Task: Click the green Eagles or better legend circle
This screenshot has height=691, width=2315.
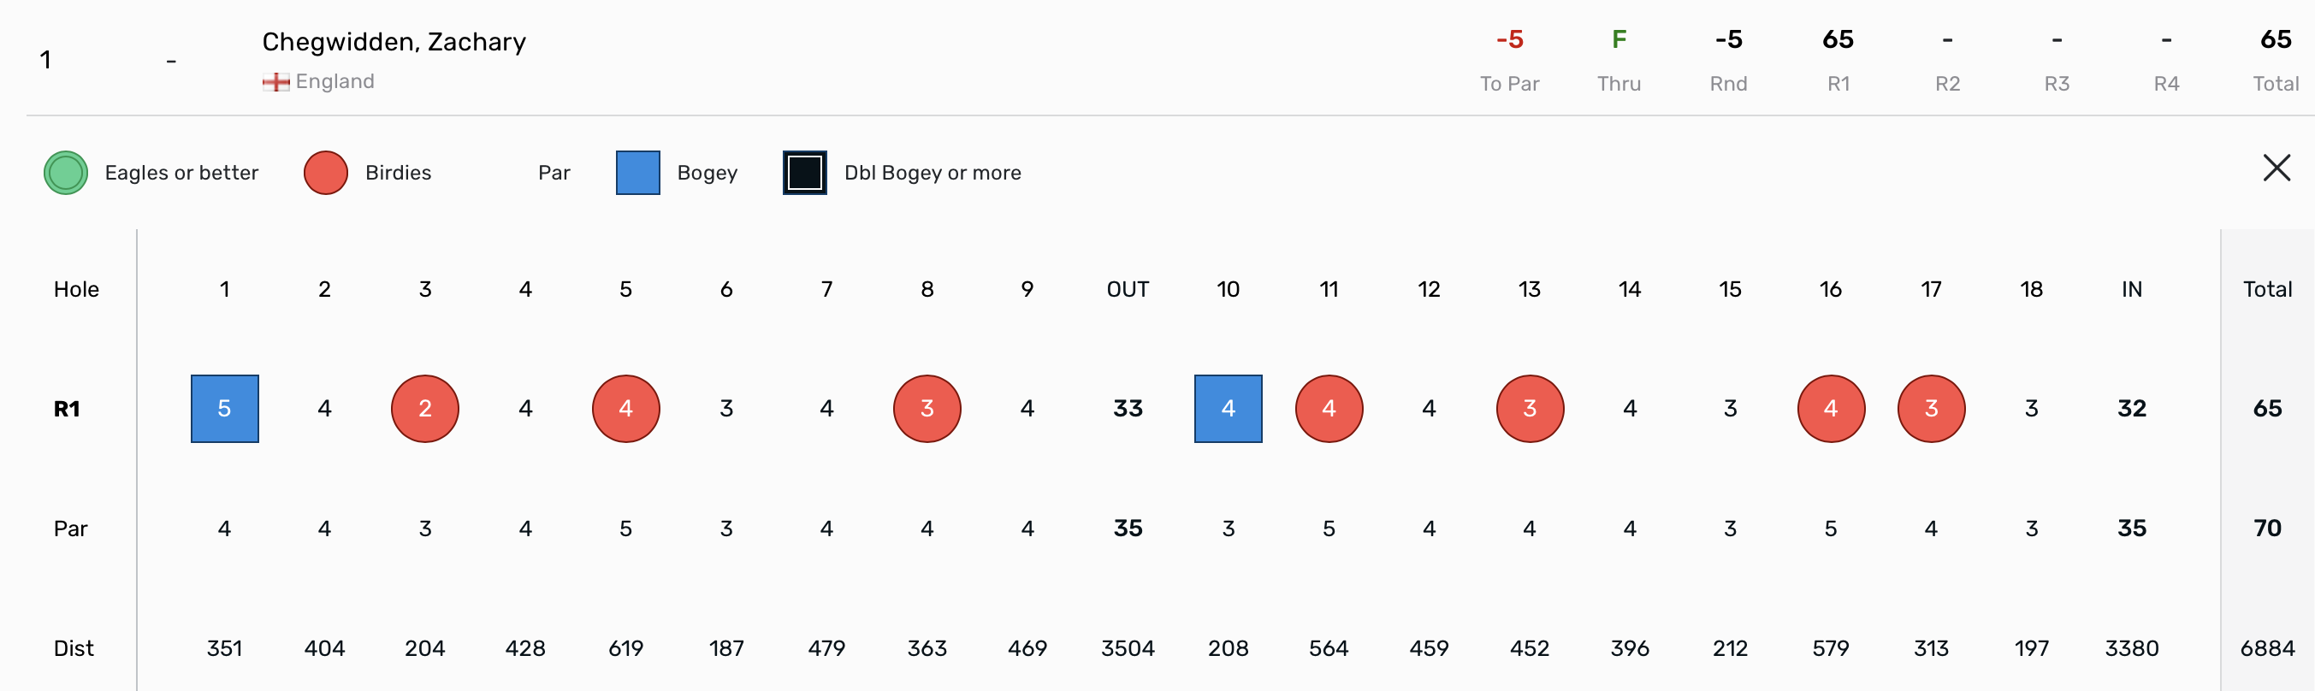Action: coord(66,174)
